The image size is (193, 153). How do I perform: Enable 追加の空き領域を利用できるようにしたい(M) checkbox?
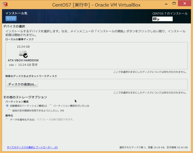[x=9, y=110]
